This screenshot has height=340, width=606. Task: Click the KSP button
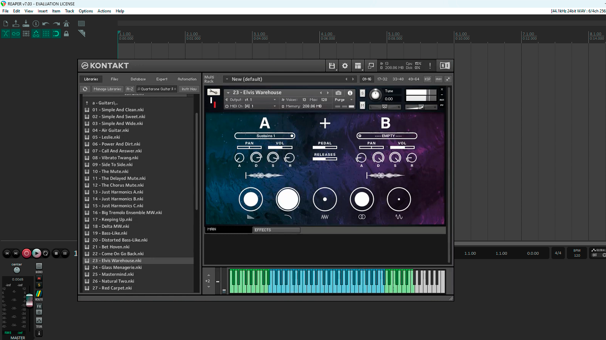427,79
